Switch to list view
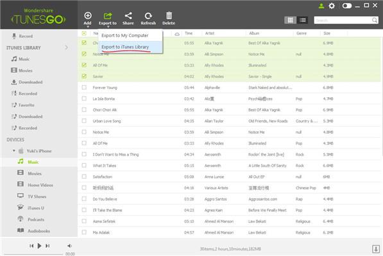Image resolution: width=383 pixels, height=256 pixels. 303,20
